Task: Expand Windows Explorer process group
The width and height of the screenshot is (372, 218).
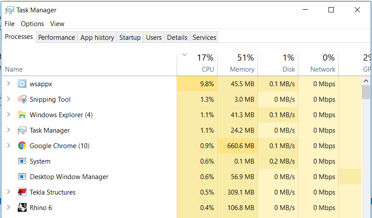Action: click(x=8, y=114)
